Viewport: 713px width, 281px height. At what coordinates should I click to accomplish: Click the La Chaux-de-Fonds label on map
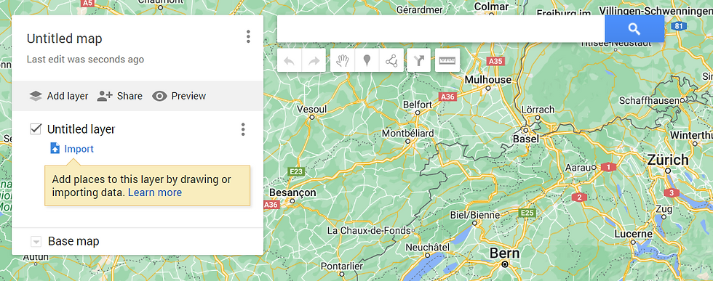369,231
